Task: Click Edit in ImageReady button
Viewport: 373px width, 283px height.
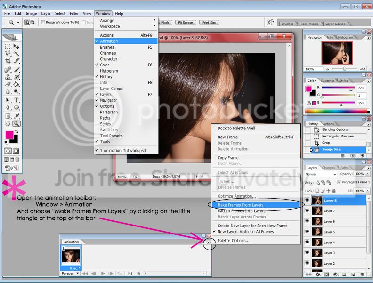Action: [12, 168]
